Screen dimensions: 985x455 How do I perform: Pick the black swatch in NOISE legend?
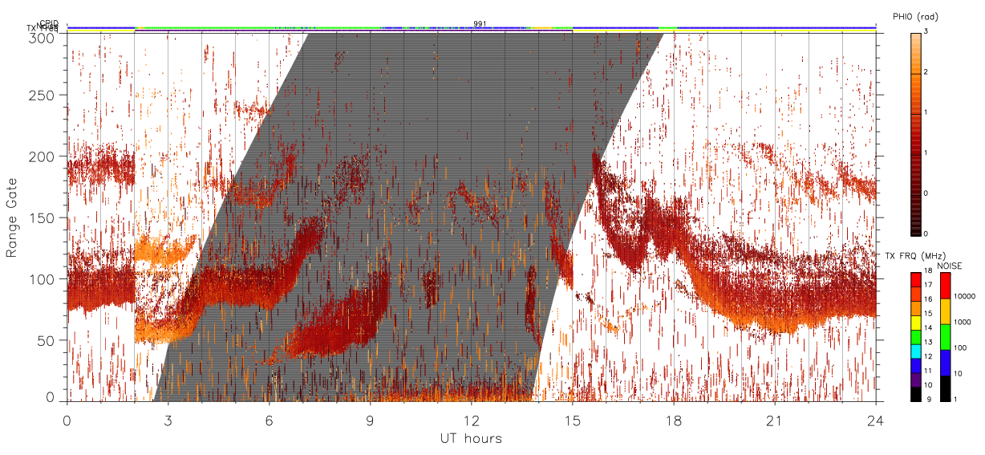click(945, 388)
